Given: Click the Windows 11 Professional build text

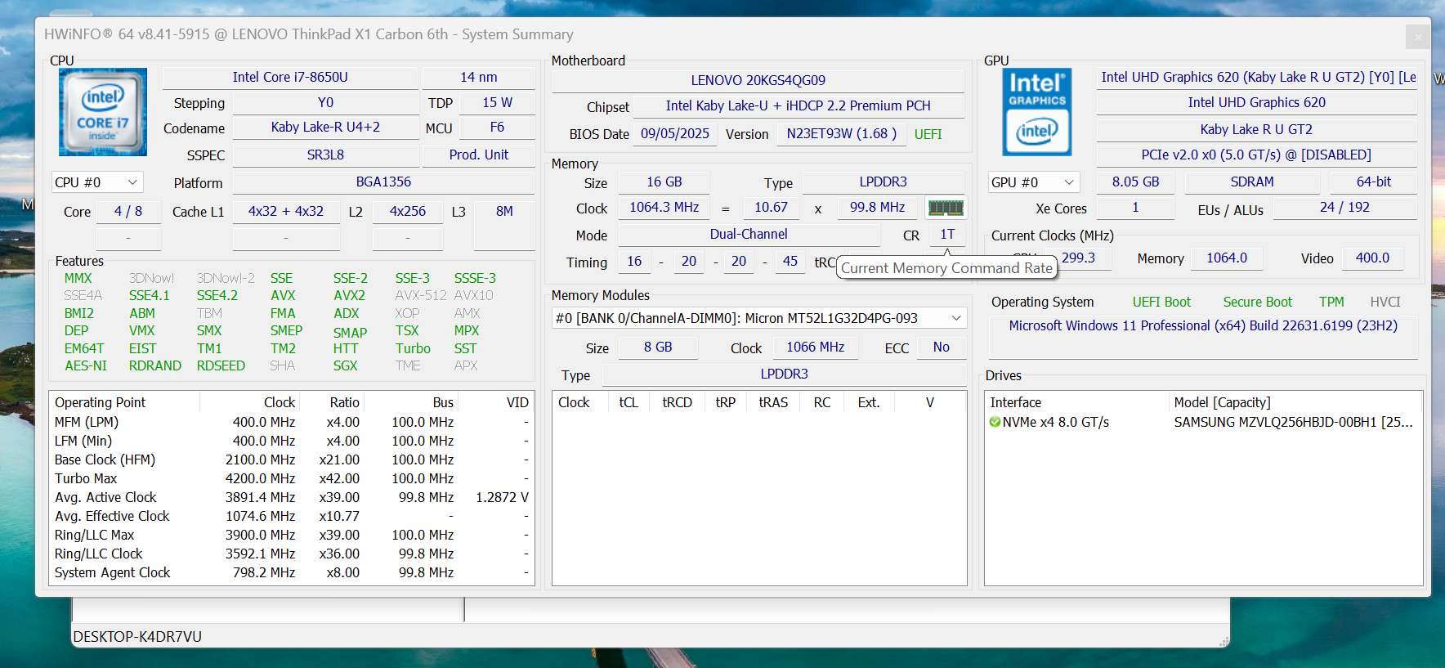Looking at the screenshot, I should point(1203,325).
